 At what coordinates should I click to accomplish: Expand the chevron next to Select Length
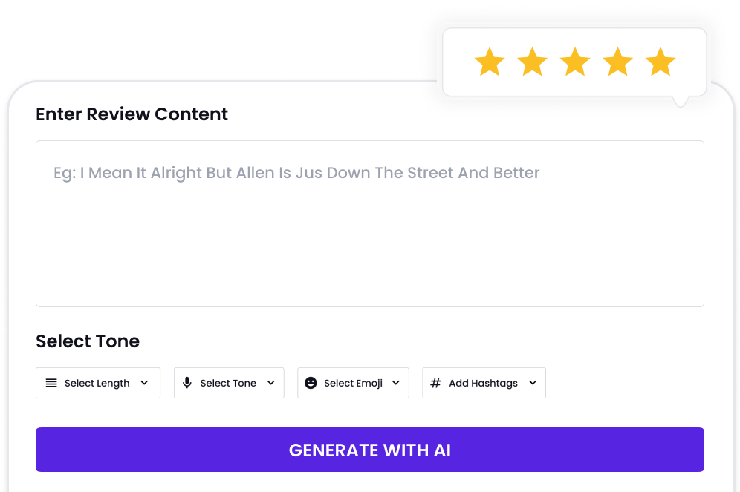point(144,383)
